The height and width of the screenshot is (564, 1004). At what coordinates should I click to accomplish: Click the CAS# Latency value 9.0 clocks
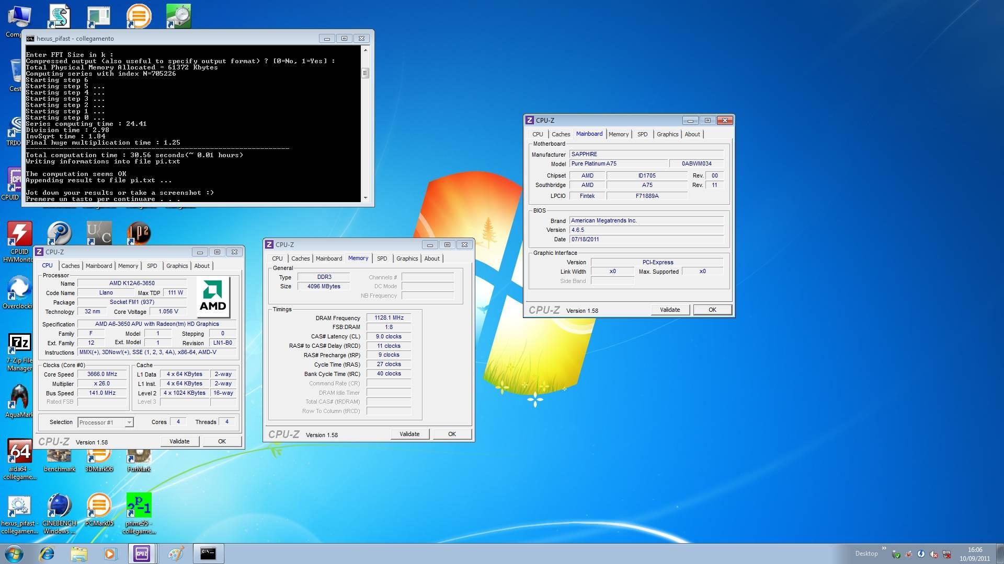[389, 336]
